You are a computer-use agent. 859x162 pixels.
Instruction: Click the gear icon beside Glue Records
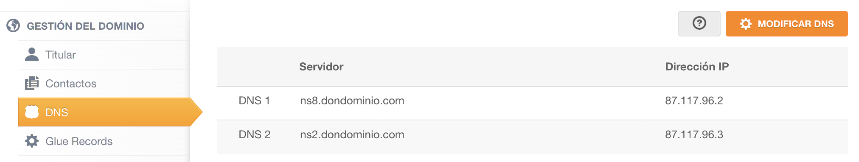point(32,141)
